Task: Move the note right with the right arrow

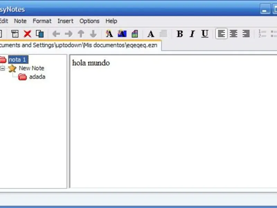Action: [69, 34]
